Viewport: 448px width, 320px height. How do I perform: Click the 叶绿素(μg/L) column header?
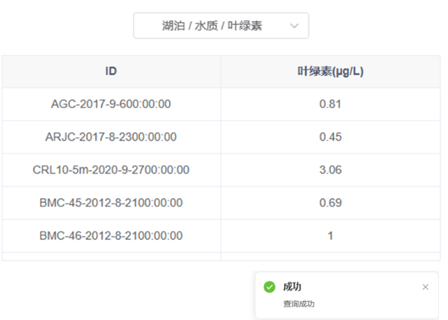click(330, 71)
